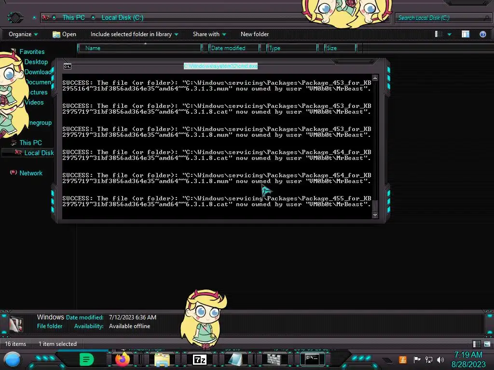Click the change view icon in Explorer
The height and width of the screenshot is (370, 494).
(x=439, y=34)
